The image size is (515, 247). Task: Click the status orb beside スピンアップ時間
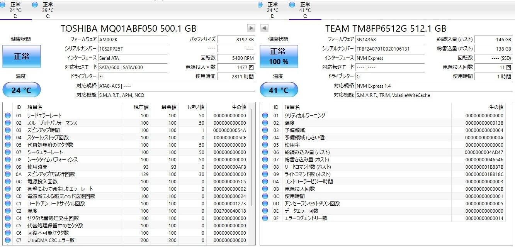point(7,130)
